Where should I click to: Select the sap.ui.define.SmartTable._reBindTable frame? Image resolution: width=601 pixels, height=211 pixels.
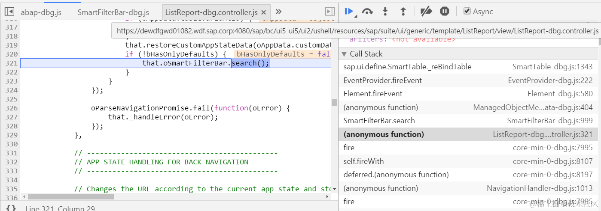pos(468,67)
